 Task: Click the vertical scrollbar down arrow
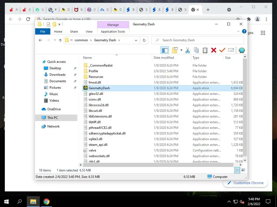[x=245, y=160]
